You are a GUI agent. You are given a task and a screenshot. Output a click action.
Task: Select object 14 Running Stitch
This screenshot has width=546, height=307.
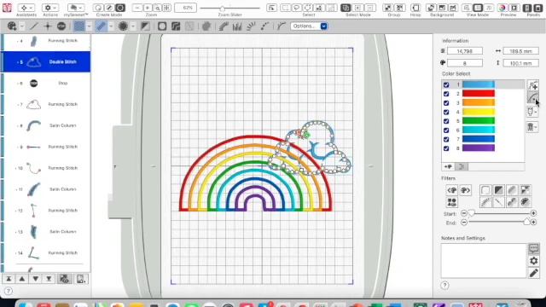(46, 253)
